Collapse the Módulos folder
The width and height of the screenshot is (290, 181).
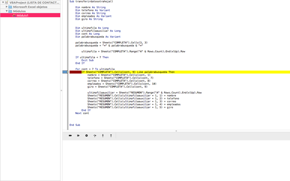[6, 11]
